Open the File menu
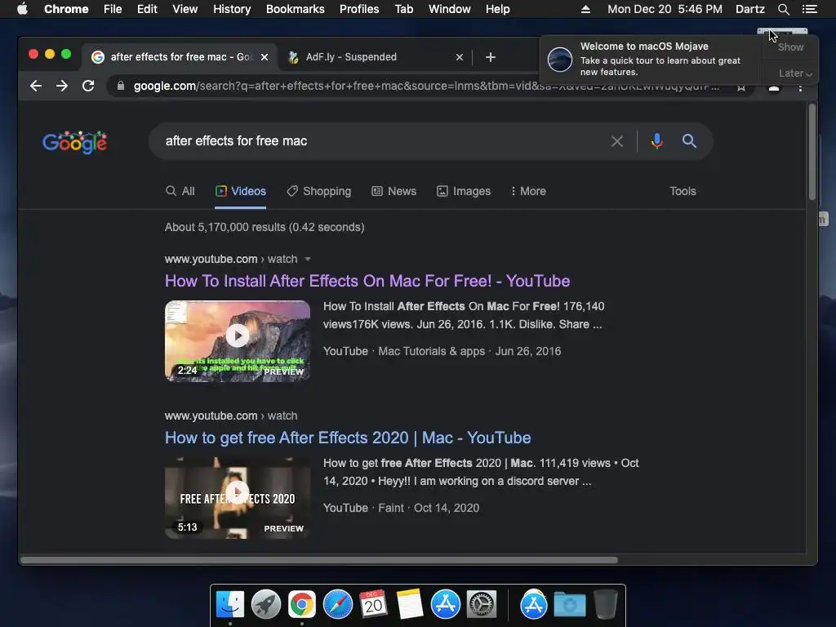The width and height of the screenshot is (836, 627). coord(113,9)
